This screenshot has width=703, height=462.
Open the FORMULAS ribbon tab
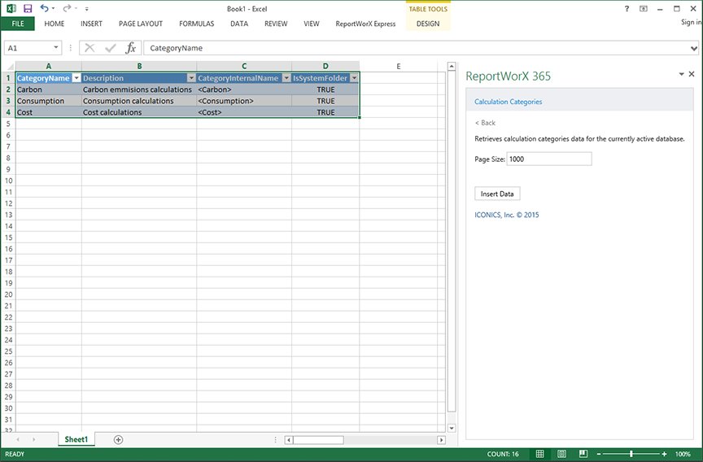pyautogui.click(x=196, y=24)
